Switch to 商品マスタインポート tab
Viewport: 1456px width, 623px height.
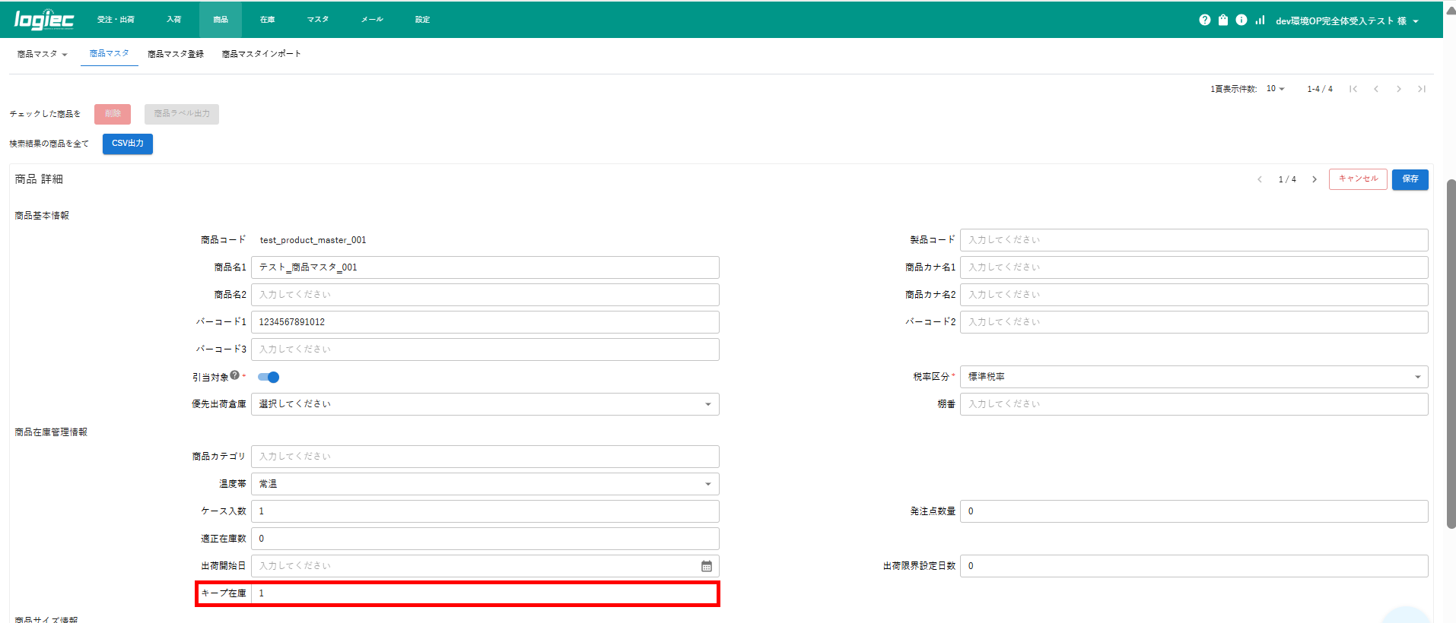tap(261, 54)
